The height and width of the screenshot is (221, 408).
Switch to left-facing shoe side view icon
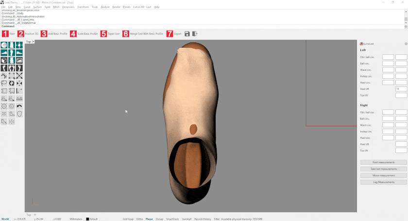(4, 53)
